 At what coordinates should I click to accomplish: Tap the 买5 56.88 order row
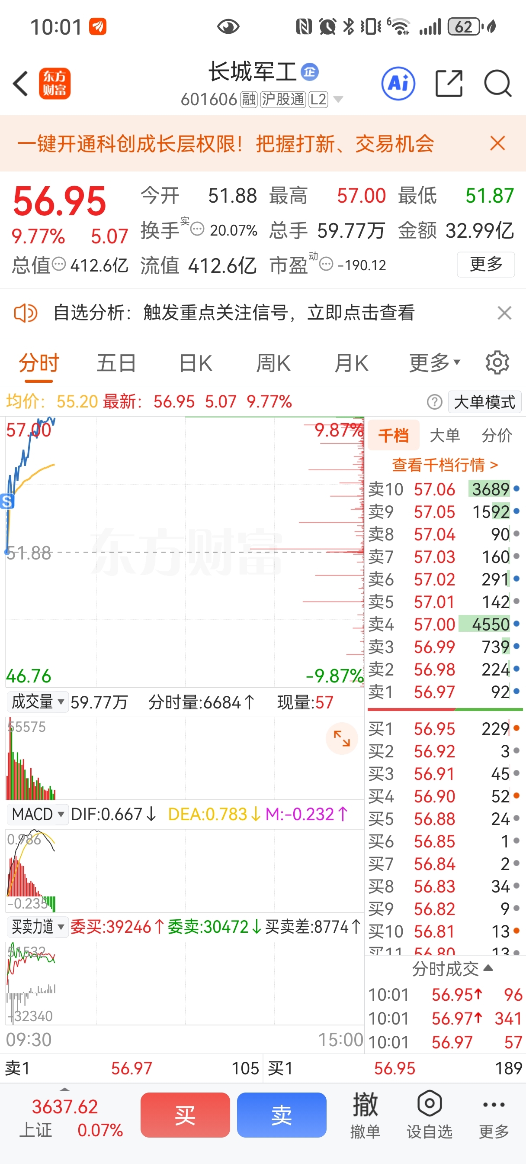tap(444, 818)
